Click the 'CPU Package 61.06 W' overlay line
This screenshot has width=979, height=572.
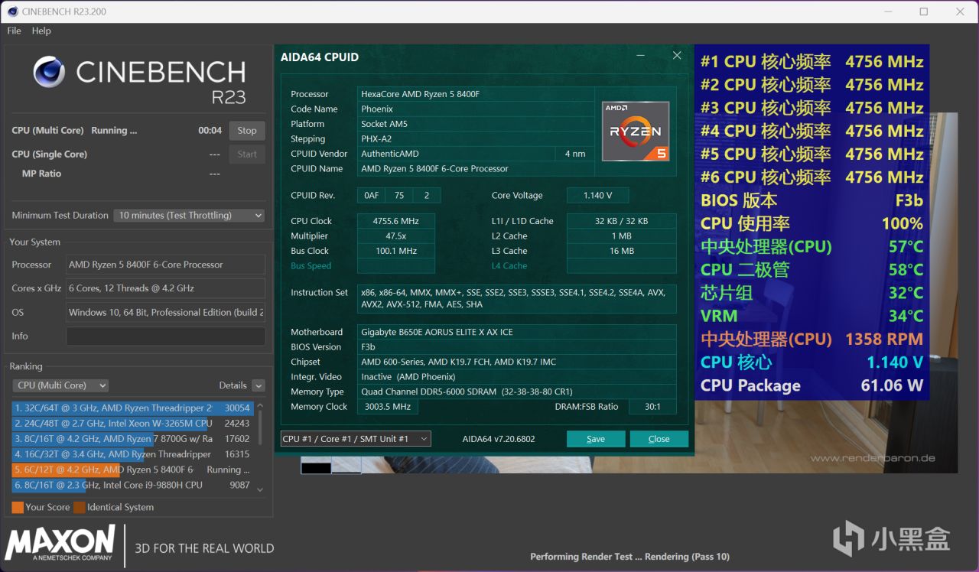[x=812, y=385]
